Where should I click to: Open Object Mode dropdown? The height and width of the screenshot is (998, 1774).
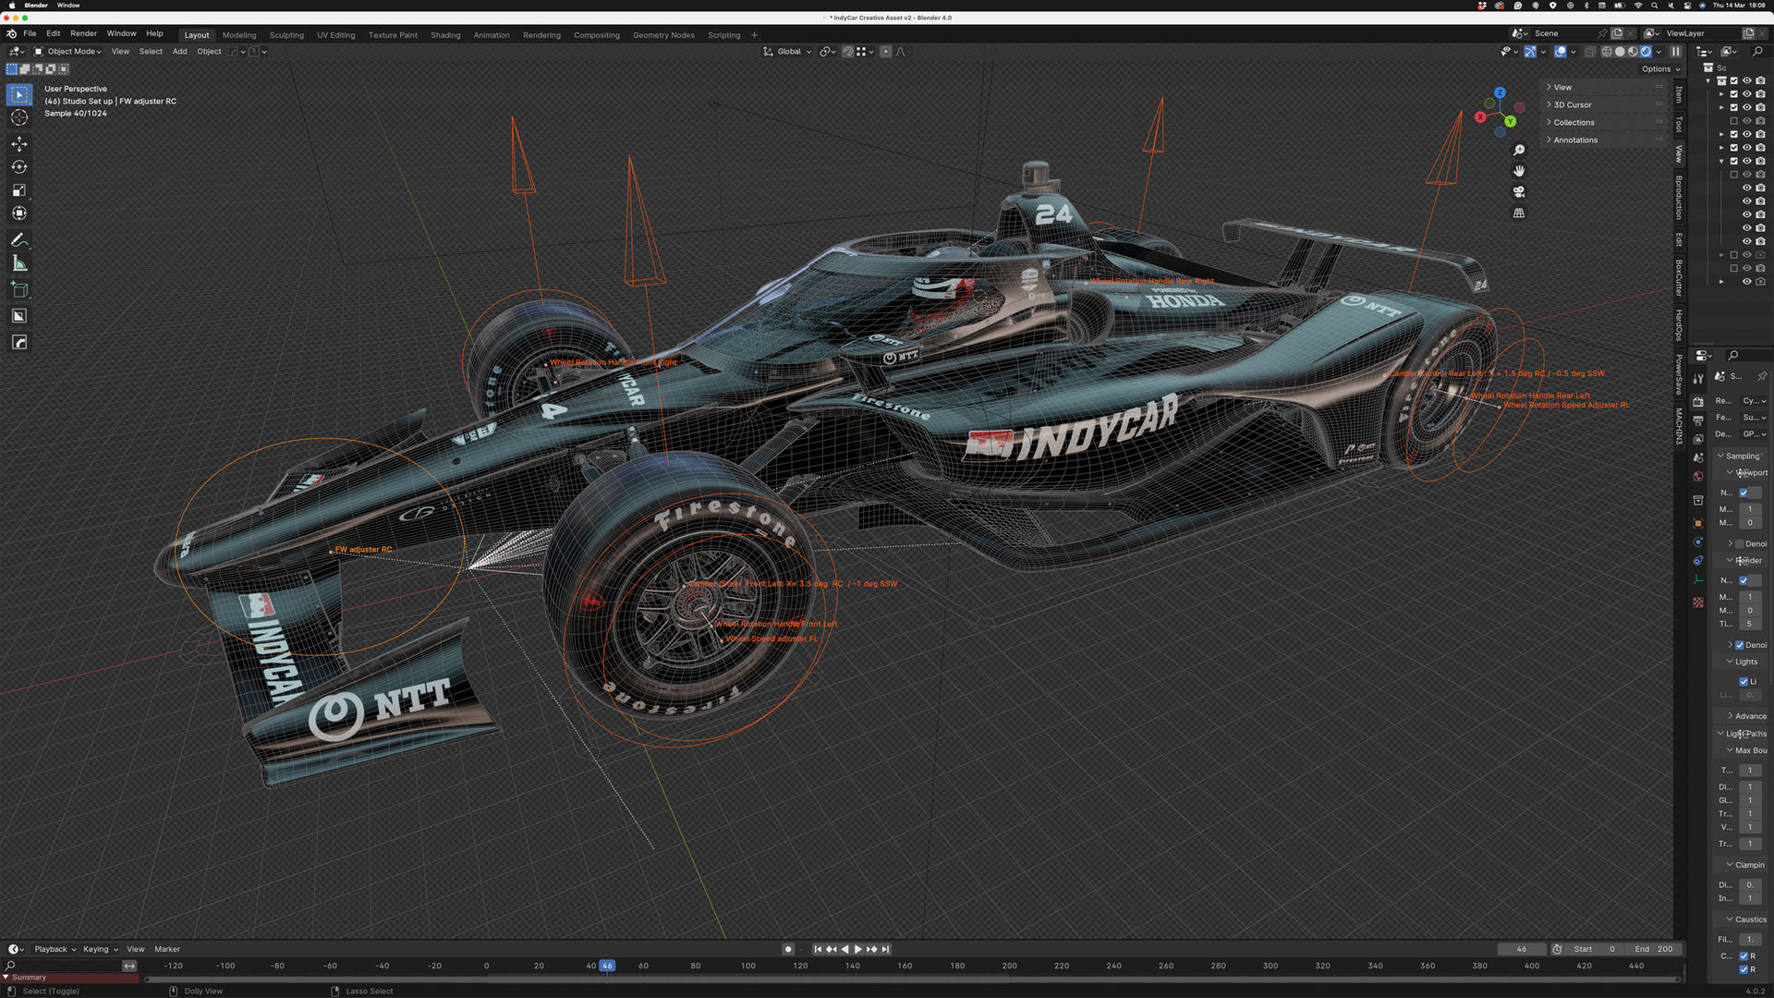click(x=68, y=52)
